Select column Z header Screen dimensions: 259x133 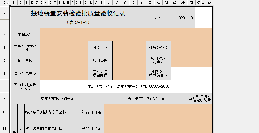coord(150,3)
